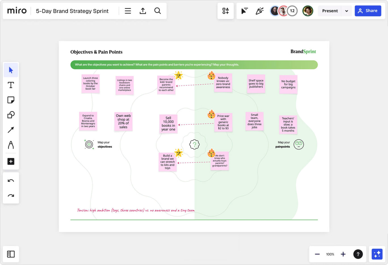Click the miro logo
The height and width of the screenshot is (265, 388).
[x=17, y=11]
